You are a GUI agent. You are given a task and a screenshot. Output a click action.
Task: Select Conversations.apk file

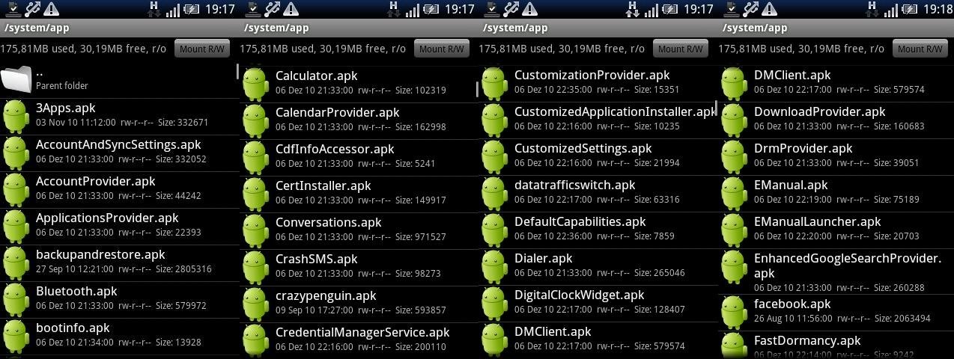click(359, 230)
